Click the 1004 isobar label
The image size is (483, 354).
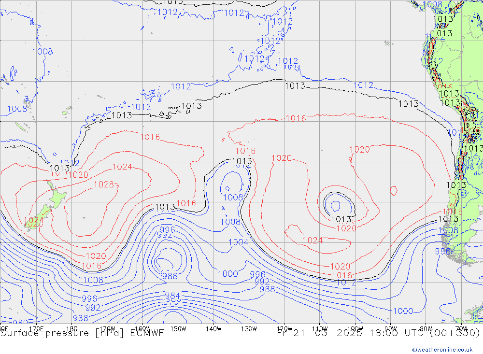[238, 242]
